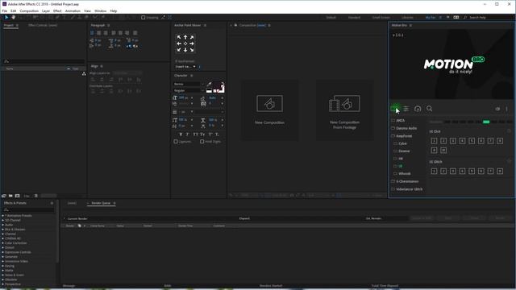Open the KeepForest folder in Motion Bro

[x=404, y=136]
